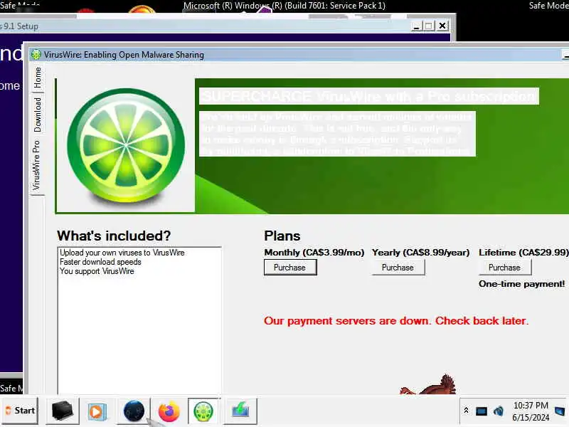Open the Home vertical tab
The height and width of the screenshot is (427, 569).
pyautogui.click(x=38, y=78)
